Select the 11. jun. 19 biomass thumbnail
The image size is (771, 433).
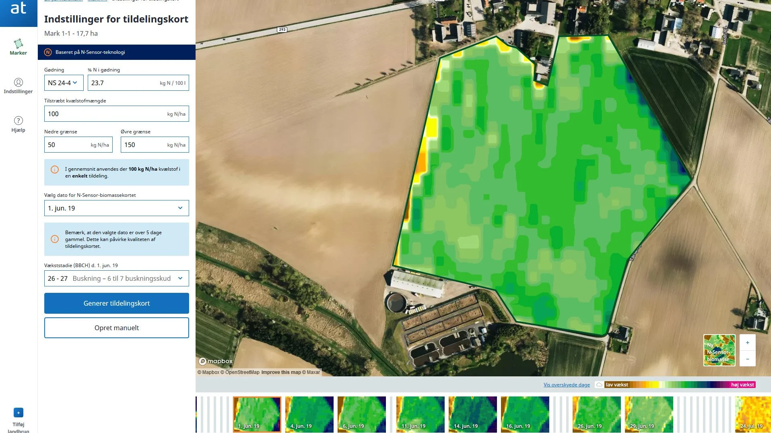click(x=421, y=414)
